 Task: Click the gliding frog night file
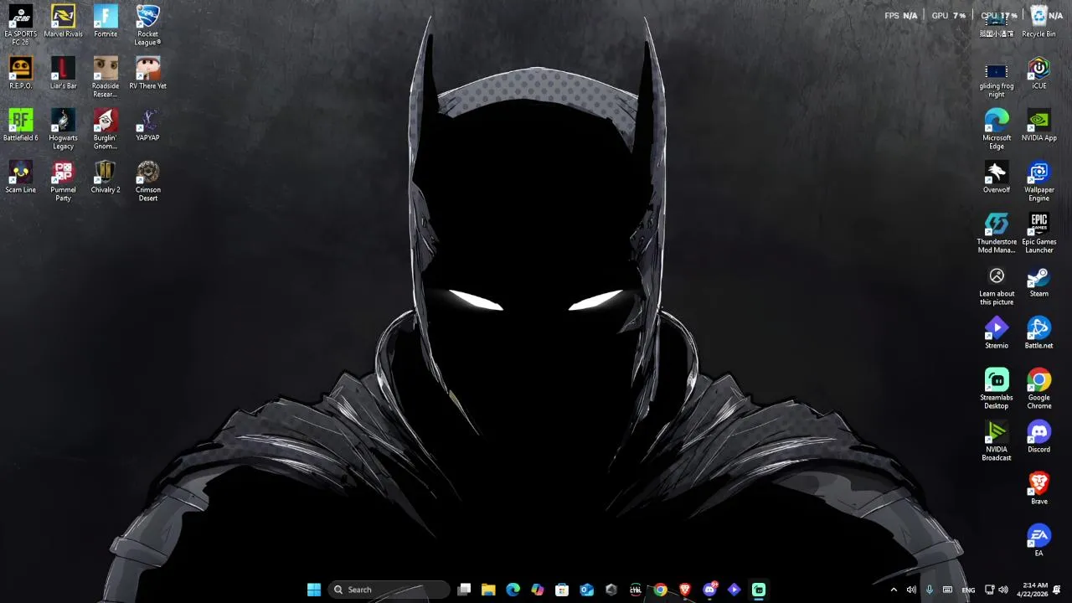(997, 80)
